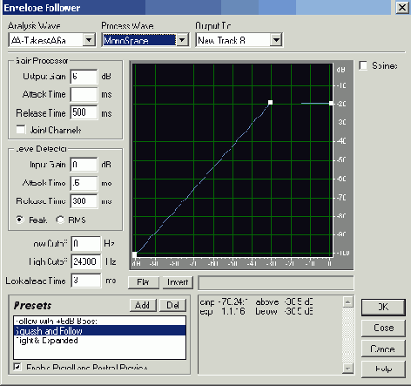
Task: Click the Del preset button
Action: click(x=172, y=305)
